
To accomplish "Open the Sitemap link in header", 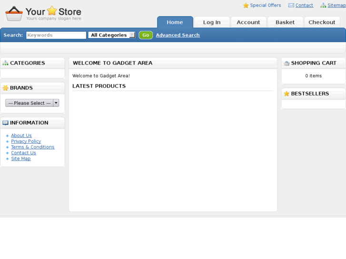I will [x=337, y=5].
